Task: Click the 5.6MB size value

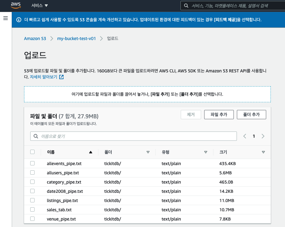Action: (225, 173)
